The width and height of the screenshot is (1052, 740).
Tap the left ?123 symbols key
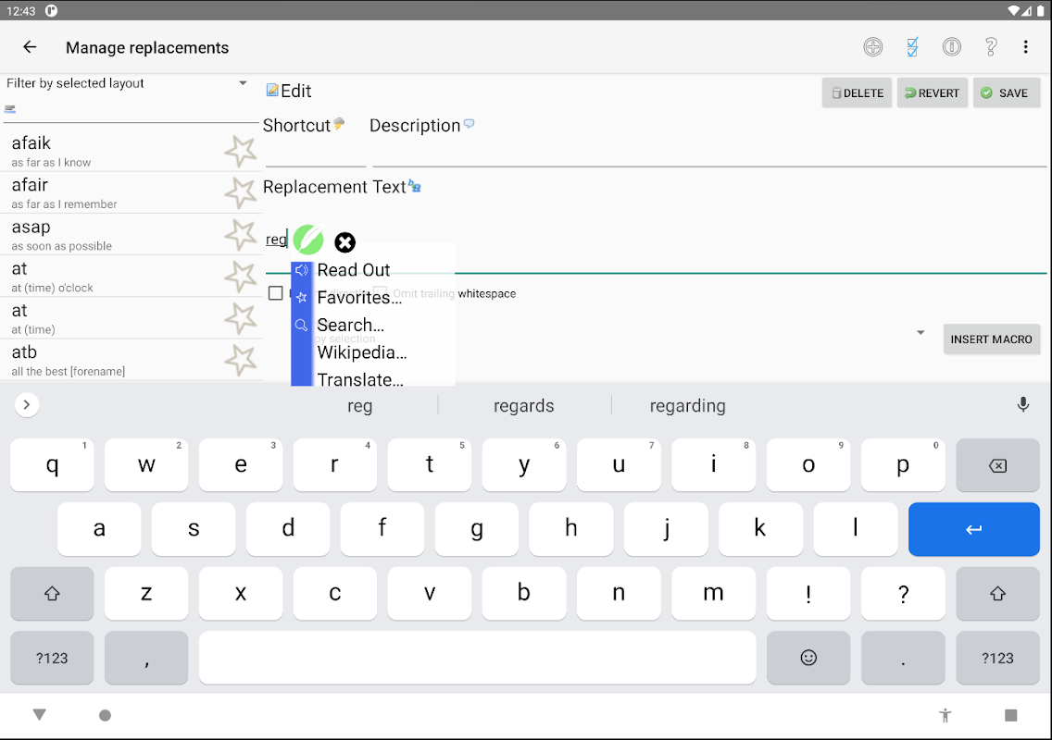point(52,658)
